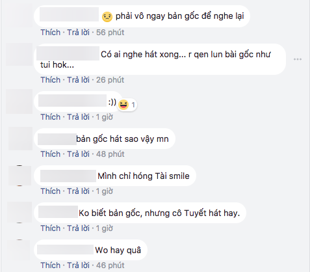
Task: Like the comment 'Wo hay quâ'
Action: click(x=51, y=265)
